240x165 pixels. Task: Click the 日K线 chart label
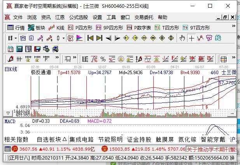(11, 69)
